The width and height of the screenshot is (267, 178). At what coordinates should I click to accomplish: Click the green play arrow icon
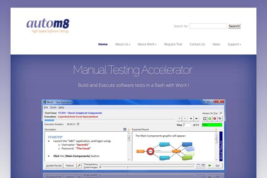point(210,166)
